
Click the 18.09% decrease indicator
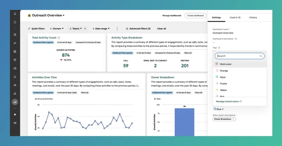point(66,60)
